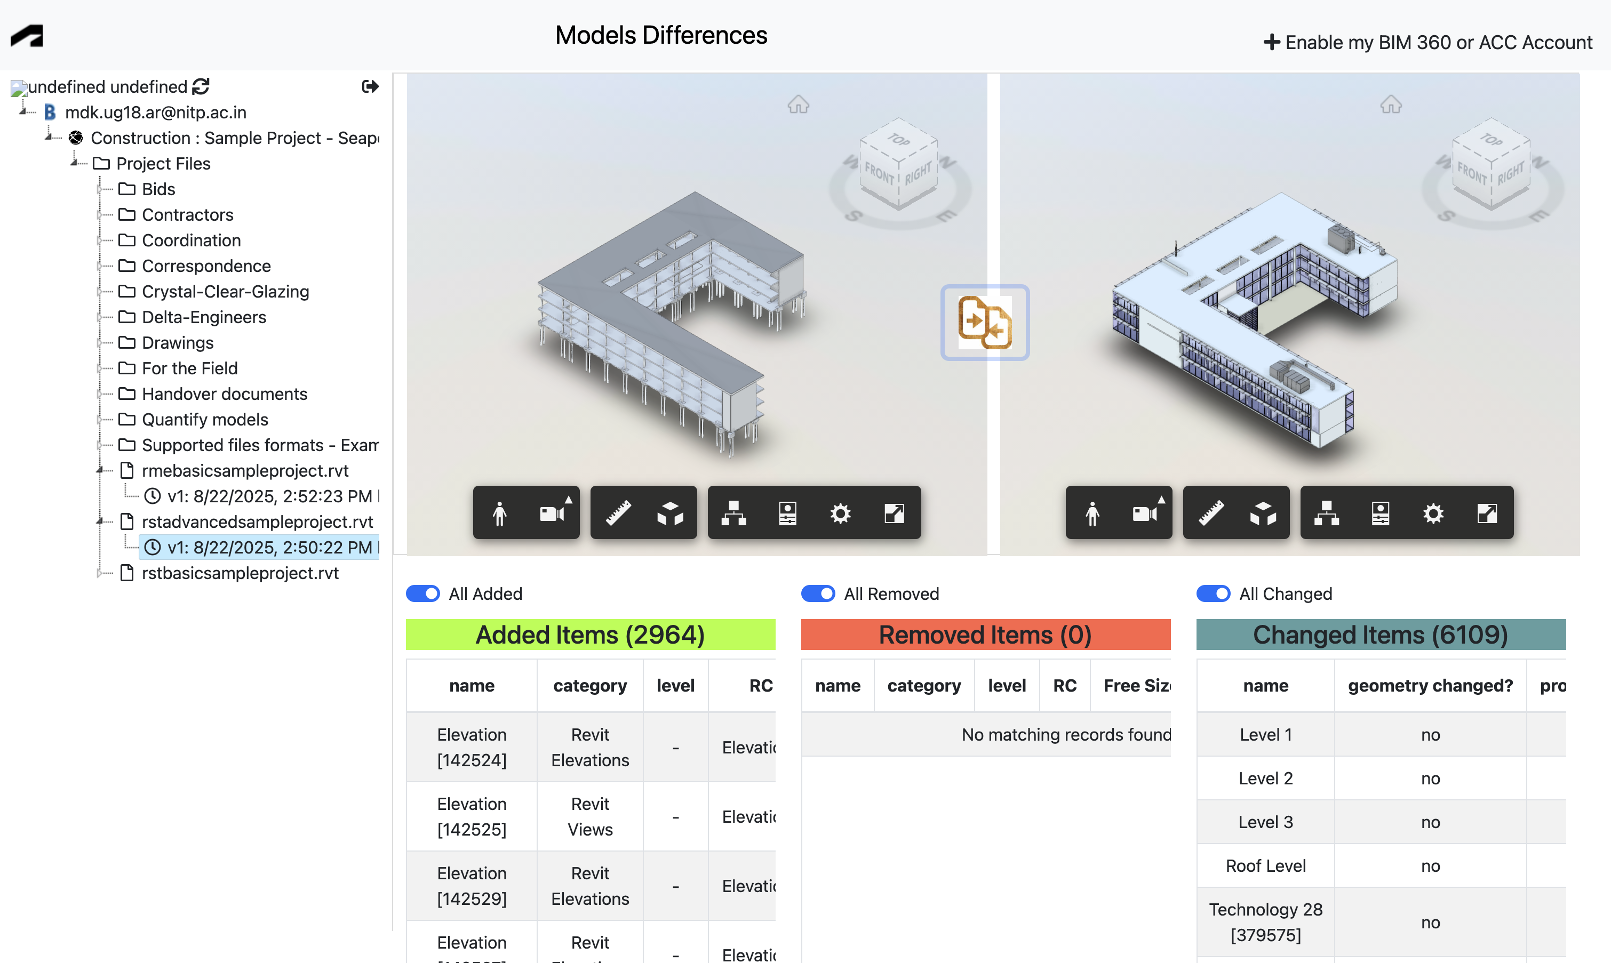Expand the Contractors folder
Image resolution: width=1611 pixels, height=963 pixels.
(x=100, y=214)
